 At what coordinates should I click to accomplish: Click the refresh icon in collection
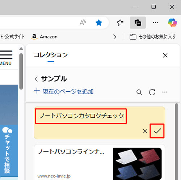152,92
